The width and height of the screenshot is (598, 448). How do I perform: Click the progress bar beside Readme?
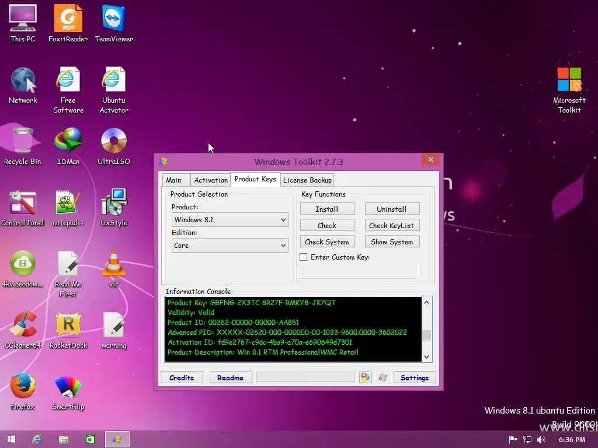point(306,377)
